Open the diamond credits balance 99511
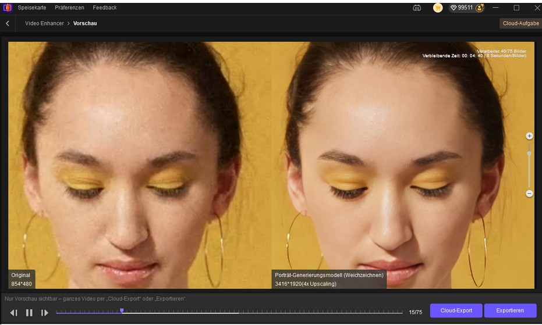This screenshot has height=325, width=542. pyautogui.click(x=462, y=8)
